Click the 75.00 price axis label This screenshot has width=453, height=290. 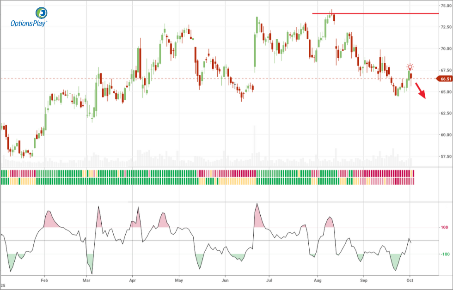[446, 6]
